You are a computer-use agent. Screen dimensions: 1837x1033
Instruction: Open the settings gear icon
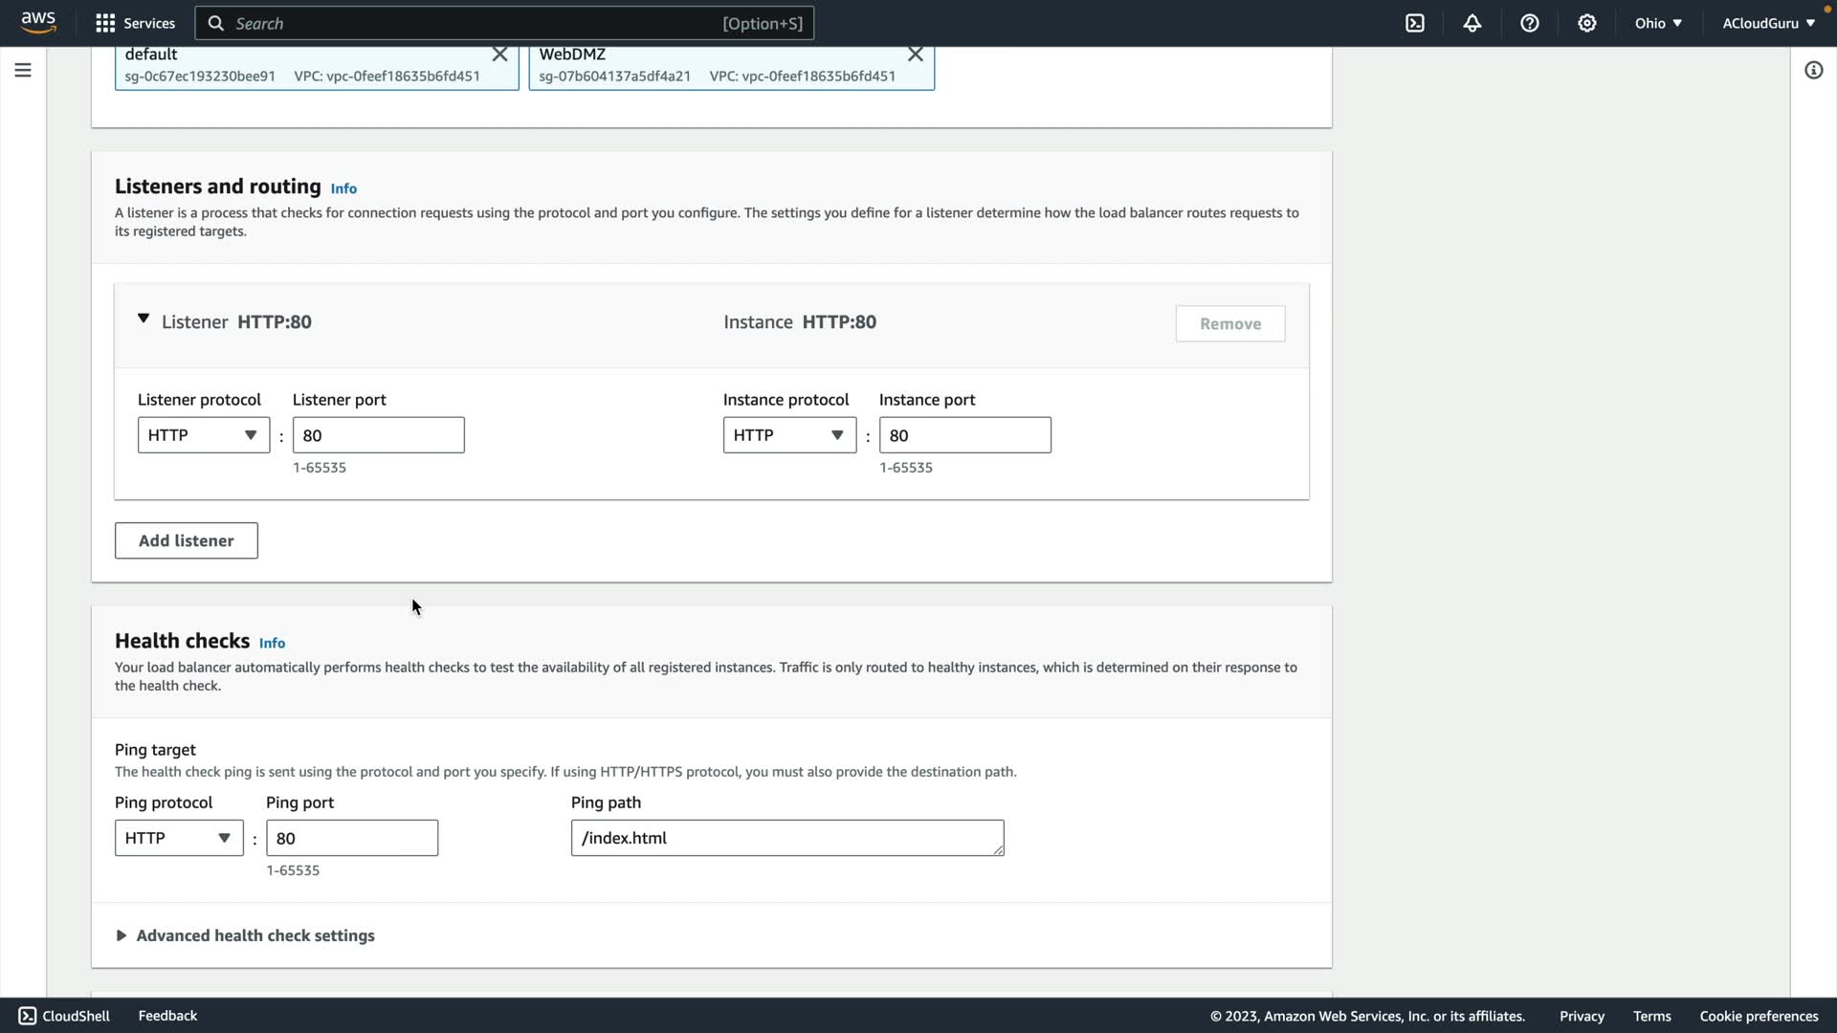pyautogui.click(x=1587, y=23)
